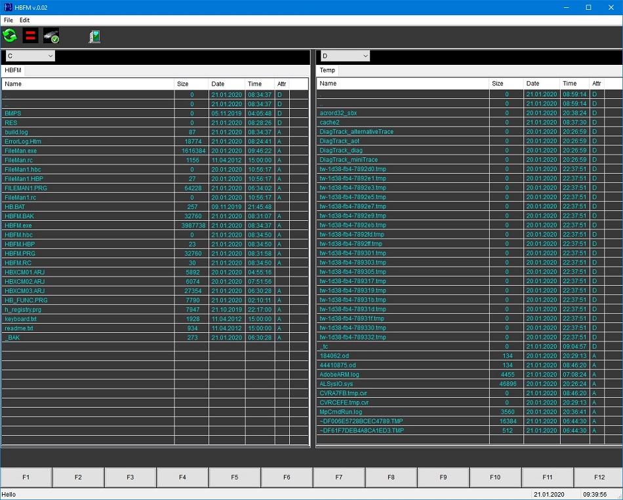Select the HBFM tab in left panel
This screenshot has width=623, height=500.
(13, 70)
